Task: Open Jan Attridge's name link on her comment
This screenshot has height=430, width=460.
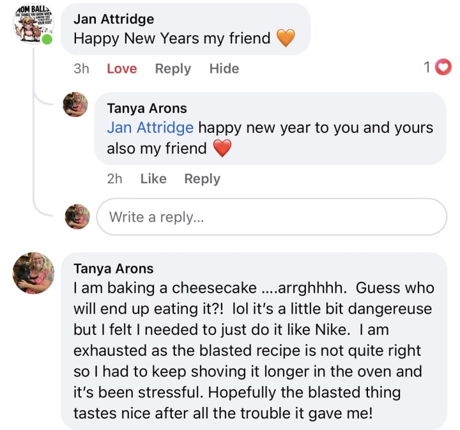Action: point(114,19)
